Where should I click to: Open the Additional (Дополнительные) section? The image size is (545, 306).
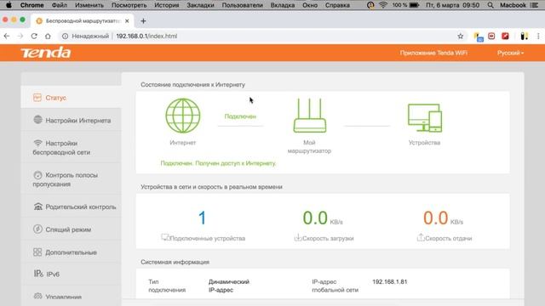[71, 252]
